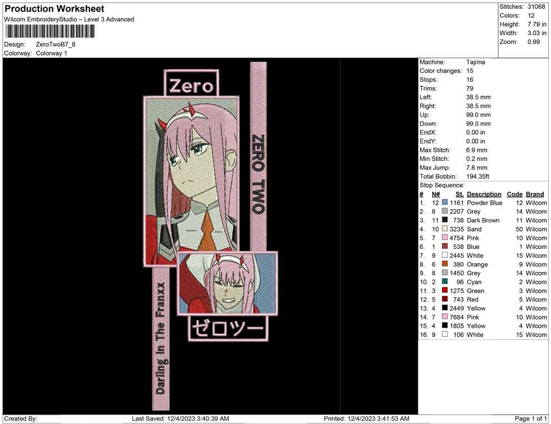
Task: Click the Stitches value 31068
Action: pos(536,7)
